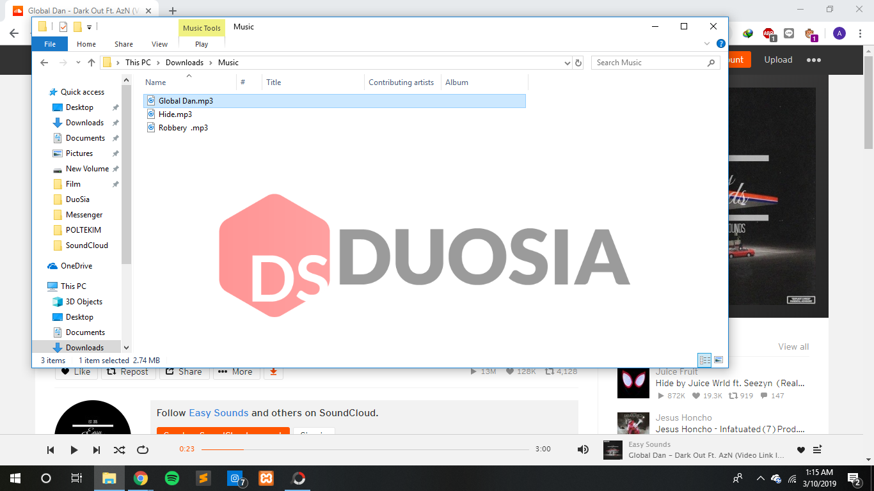
Task: Switch to details view icon in status bar
Action: coord(705,360)
